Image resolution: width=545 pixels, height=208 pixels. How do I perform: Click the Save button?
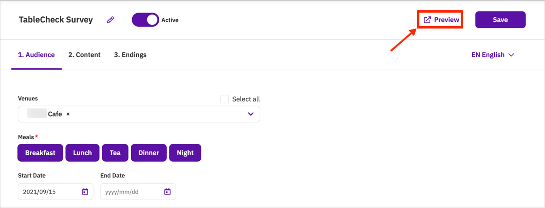point(501,20)
